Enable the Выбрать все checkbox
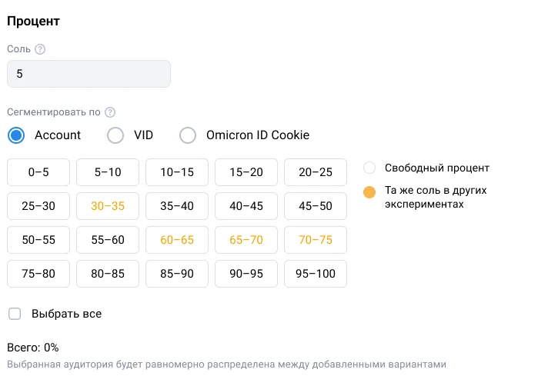This screenshot has width=558, height=386. pos(15,314)
